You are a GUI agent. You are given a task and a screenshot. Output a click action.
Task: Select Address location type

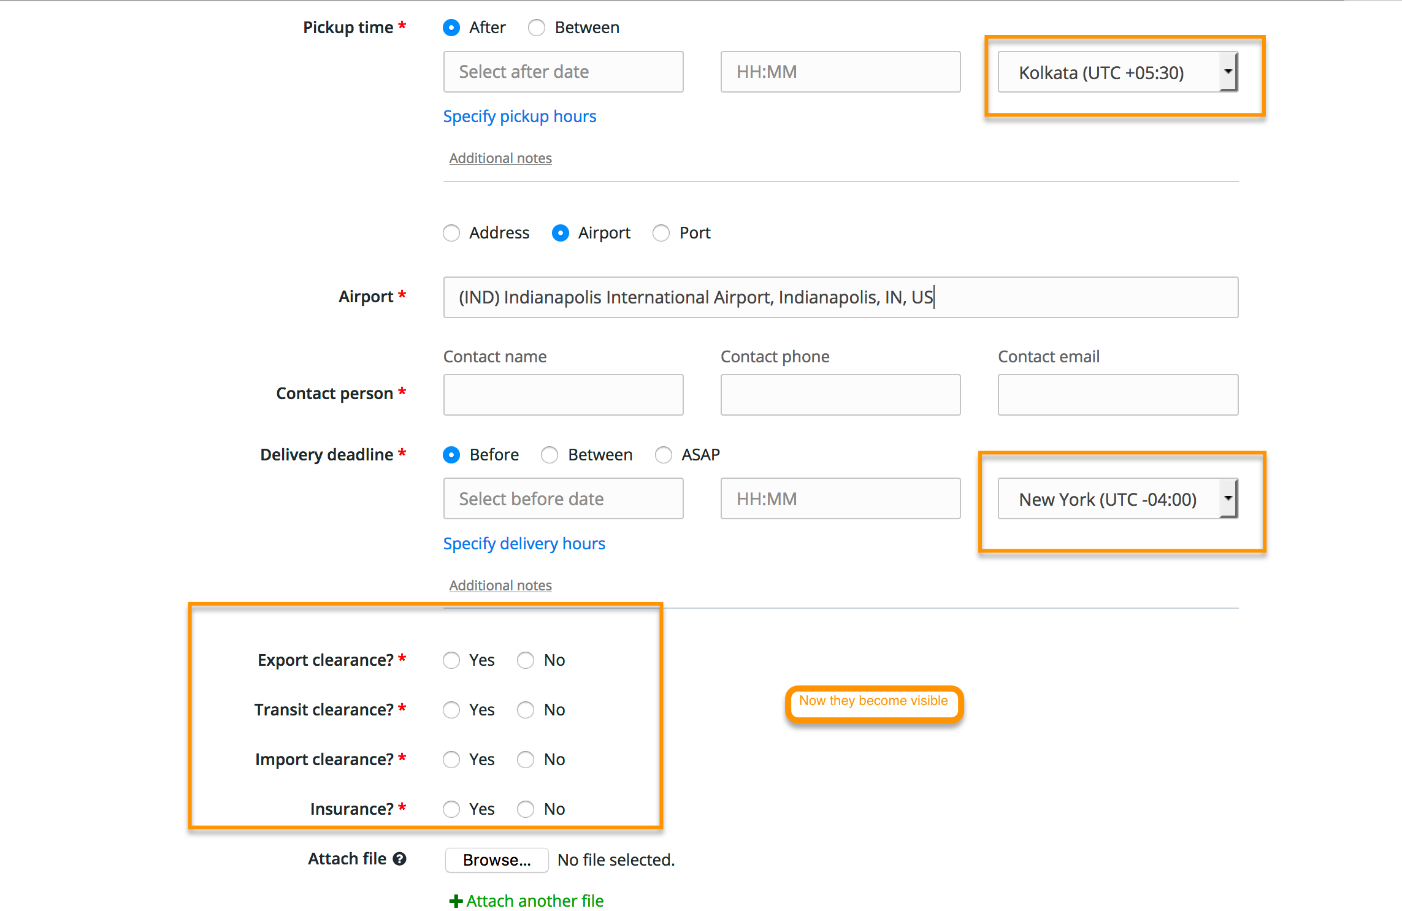tap(451, 233)
